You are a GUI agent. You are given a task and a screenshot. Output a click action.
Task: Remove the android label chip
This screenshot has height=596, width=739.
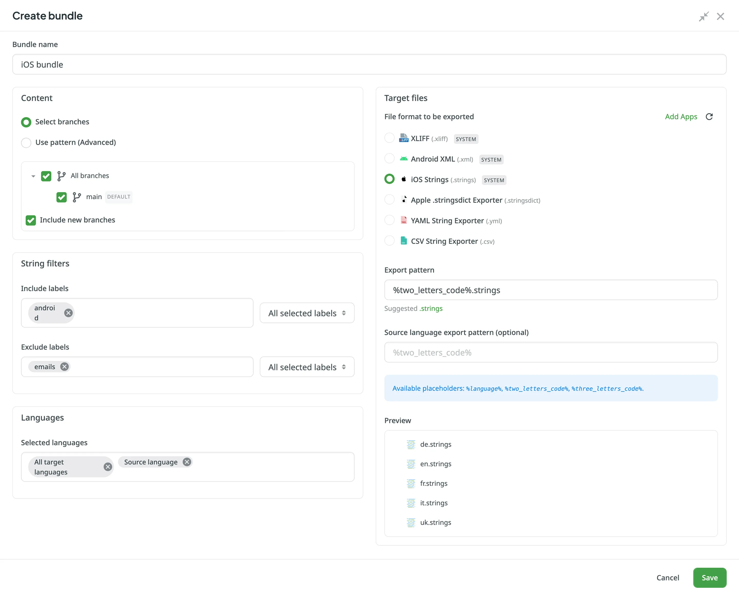pos(68,313)
